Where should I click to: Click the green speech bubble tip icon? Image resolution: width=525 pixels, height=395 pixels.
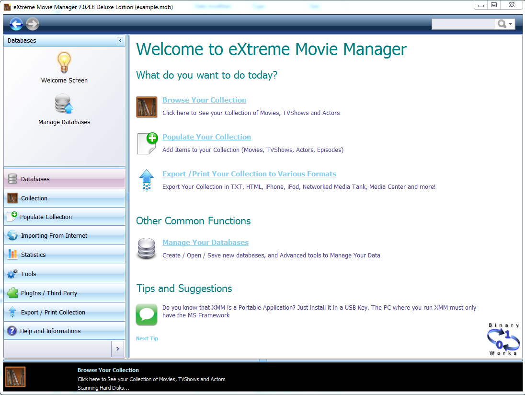click(x=147, y=314)
